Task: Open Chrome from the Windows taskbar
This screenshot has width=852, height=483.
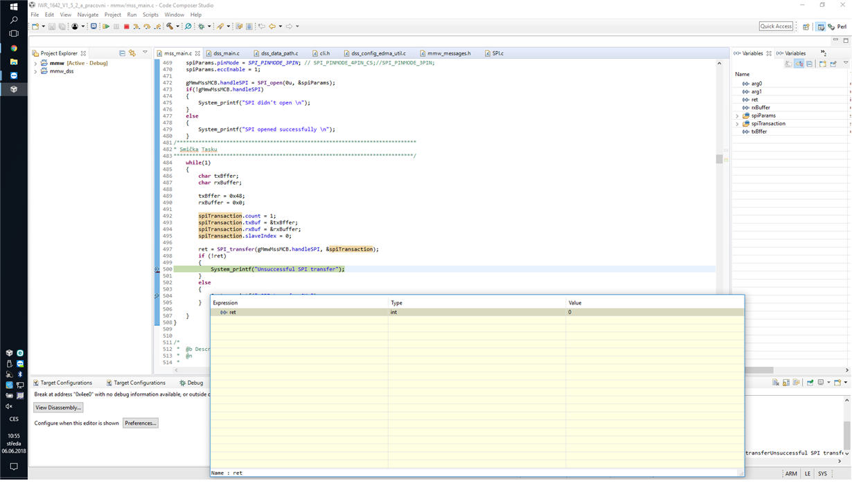Action: coord(13,48)
